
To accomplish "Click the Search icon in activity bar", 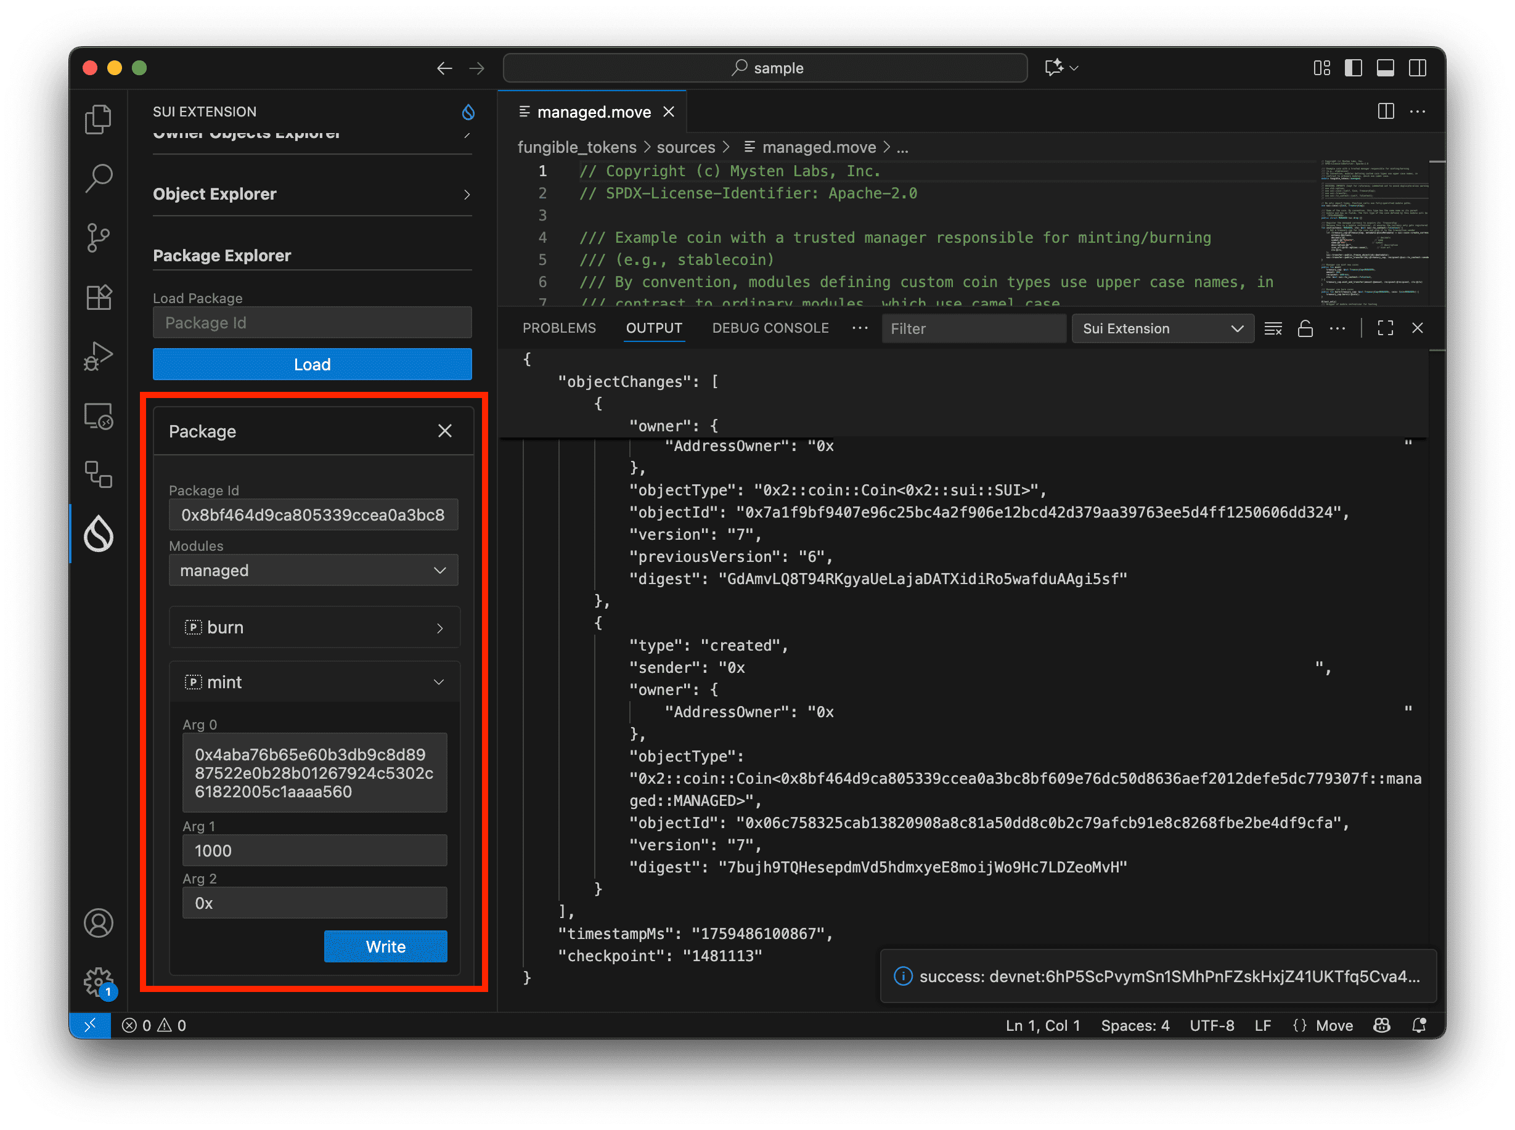I will pos(99,179).
